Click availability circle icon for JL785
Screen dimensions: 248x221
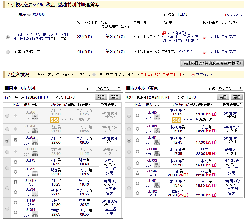[x=138, y=115]
